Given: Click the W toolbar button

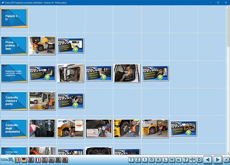Looking at the screenshot, I should click(172, 160).
